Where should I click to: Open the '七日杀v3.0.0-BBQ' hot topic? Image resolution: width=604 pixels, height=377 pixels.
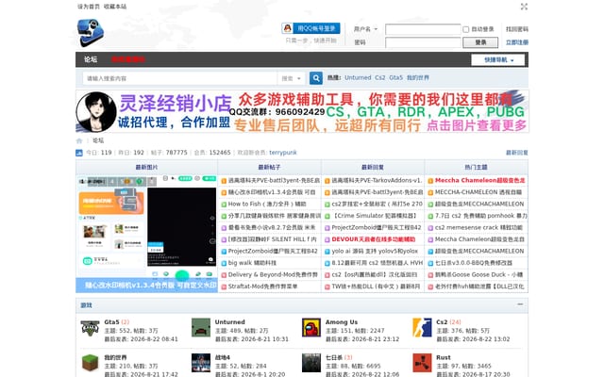[474, 264]
